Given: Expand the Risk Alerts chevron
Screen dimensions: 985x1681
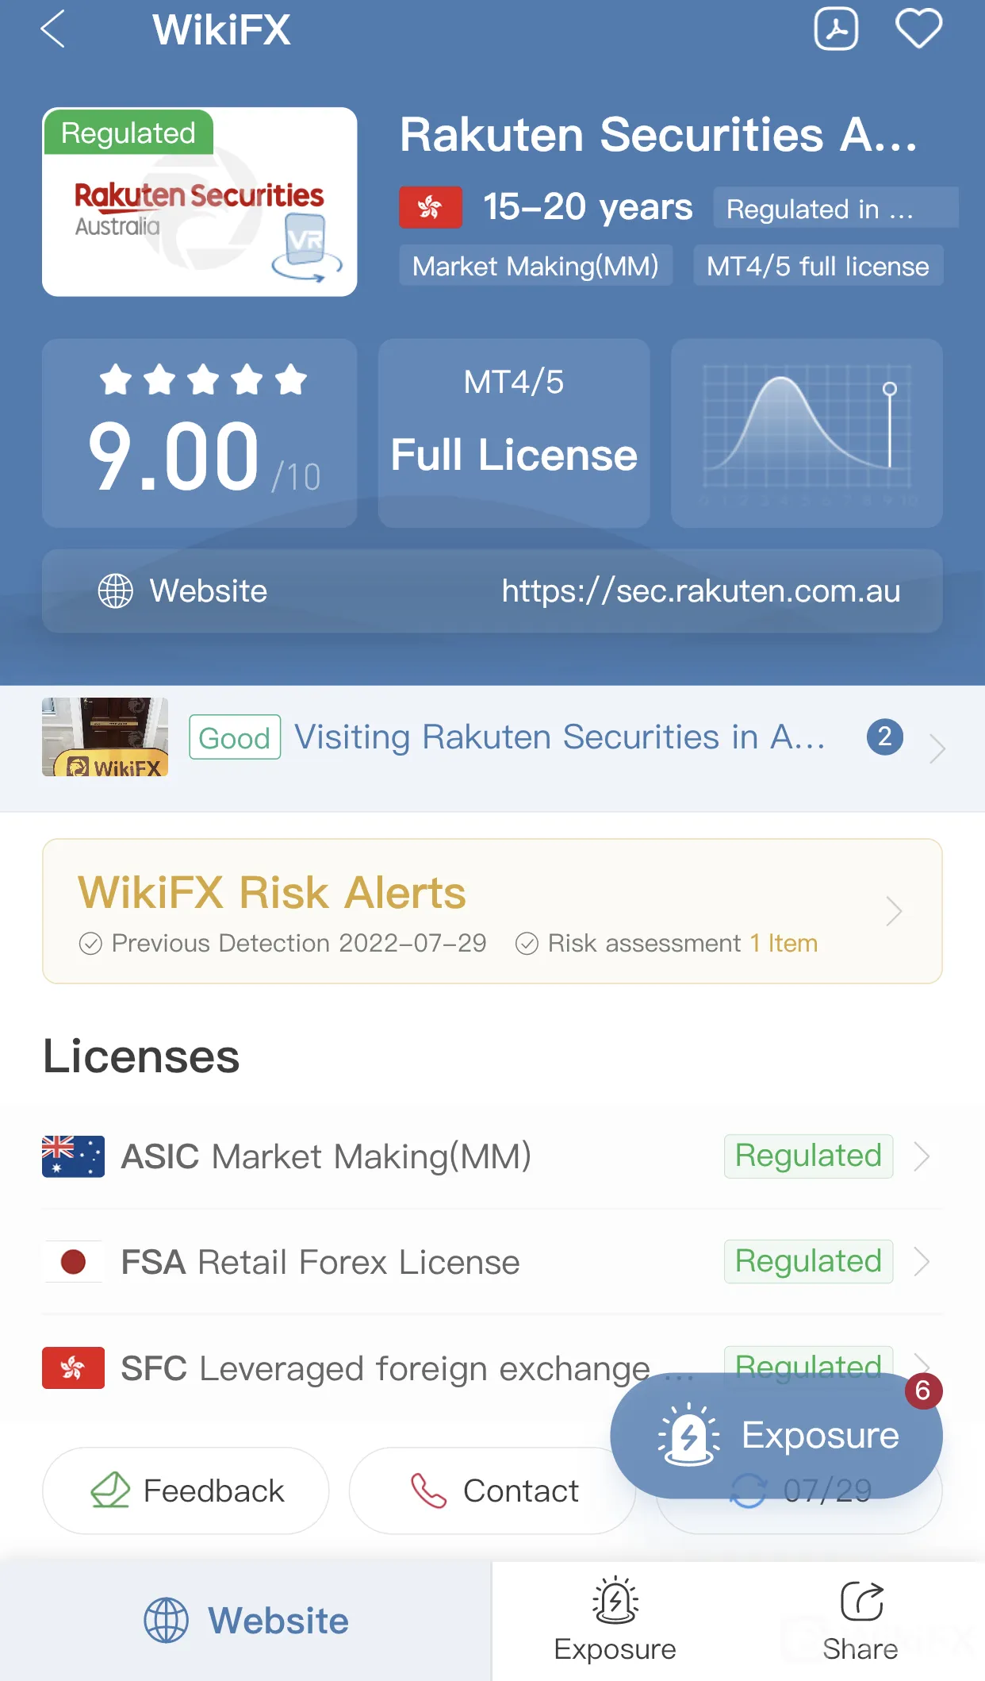Looking at the screenshot, I should 894,911.
